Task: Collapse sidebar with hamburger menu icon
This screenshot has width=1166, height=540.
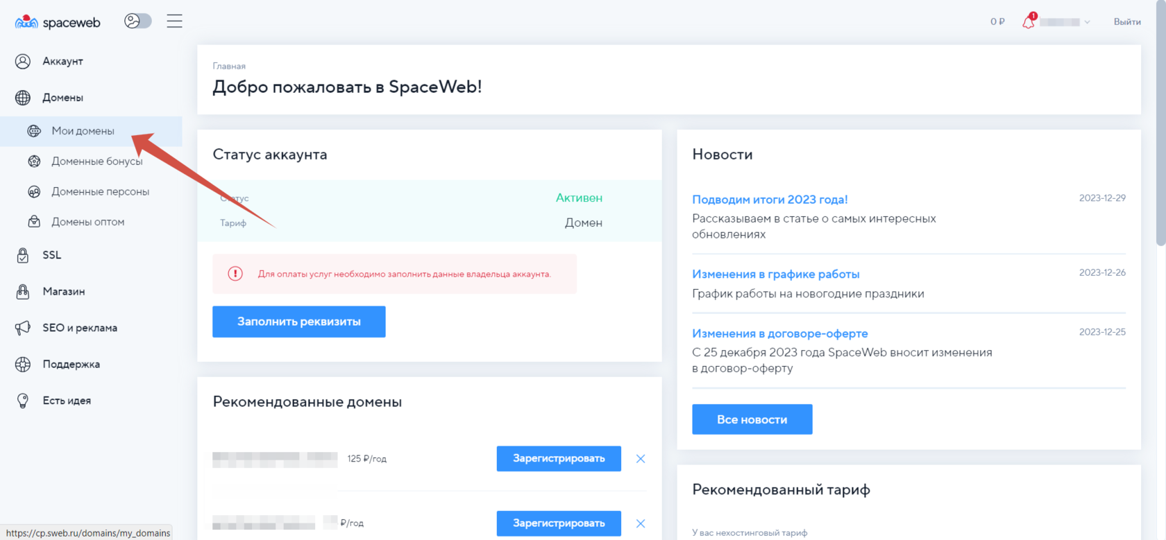Action: [174, 21]
